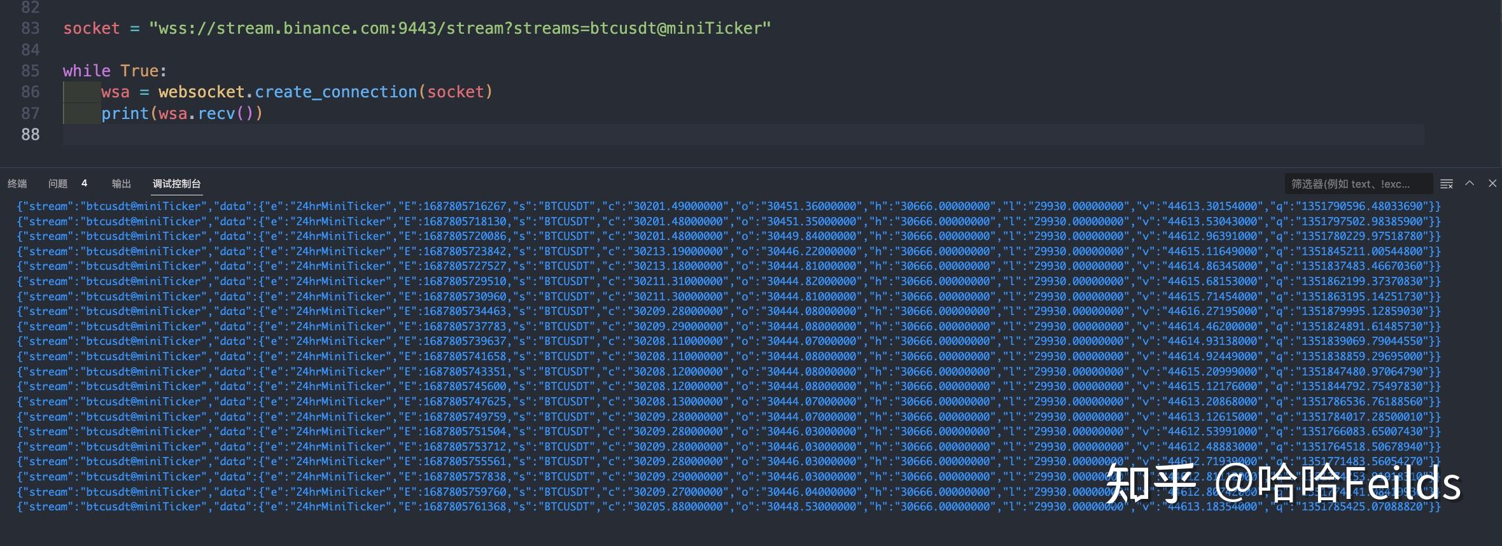Image resolution: width=1502 pixels, height=546 pixels.
Task: Select console row with timestamp 1687805745600
Action: tap(729, 386)
